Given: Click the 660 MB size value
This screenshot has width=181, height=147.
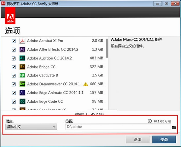Looking at the screenshot, I should [96, 84].
